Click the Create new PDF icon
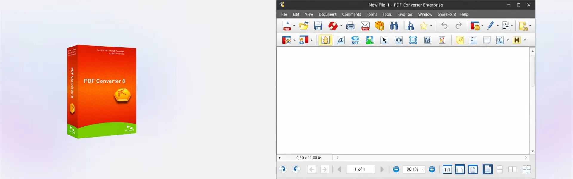 tap(286, 26)
